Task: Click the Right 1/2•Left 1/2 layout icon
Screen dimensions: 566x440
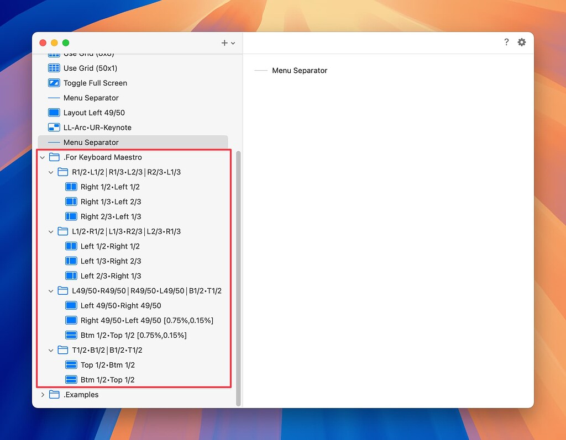Action: [71, 187]
